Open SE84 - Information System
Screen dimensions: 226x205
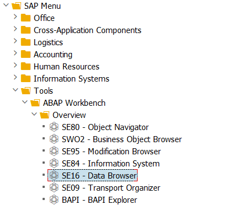coord(111,164)
